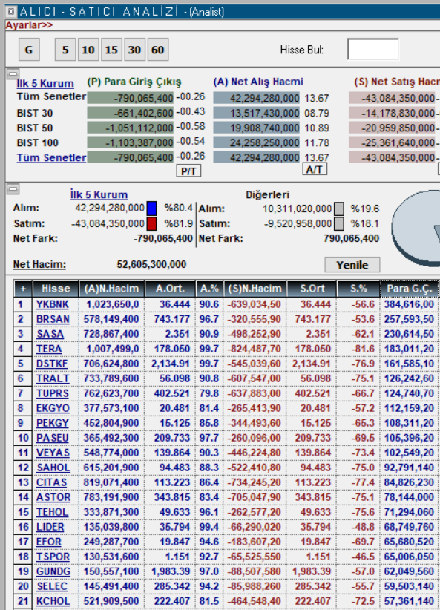The width and height of the screenshot is (440, 610).
Task: Collapse the index summary panel
Action: 13,73
